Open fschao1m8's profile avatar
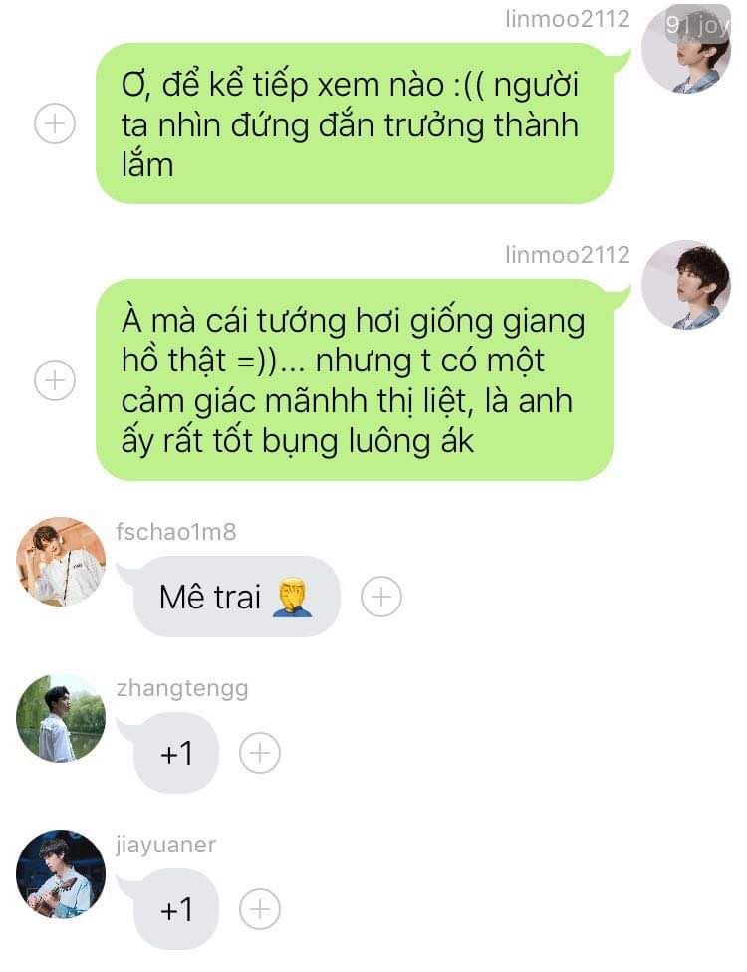Image resolution: width=747 pixels, height=972 pixels. click(x=61, y=562)
